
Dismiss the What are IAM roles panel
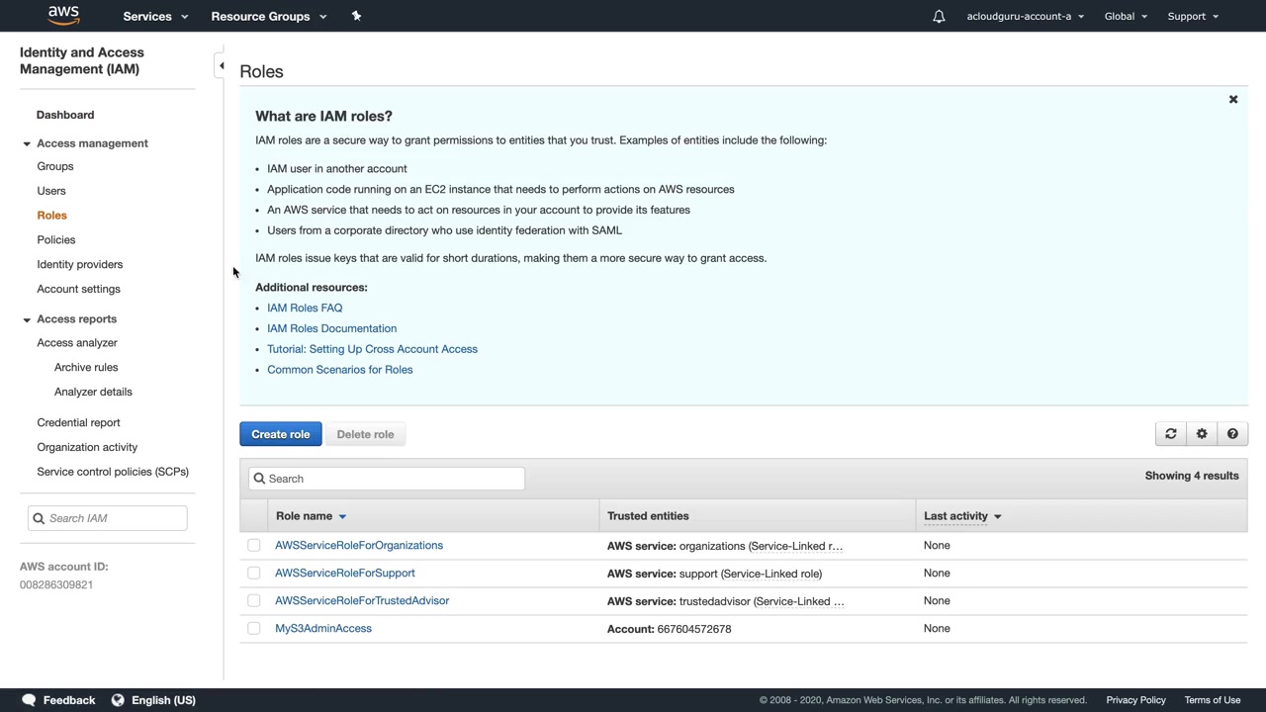[1233, 100]
